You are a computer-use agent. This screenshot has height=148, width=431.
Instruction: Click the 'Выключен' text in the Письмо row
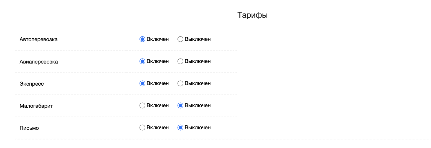(197, 128)
